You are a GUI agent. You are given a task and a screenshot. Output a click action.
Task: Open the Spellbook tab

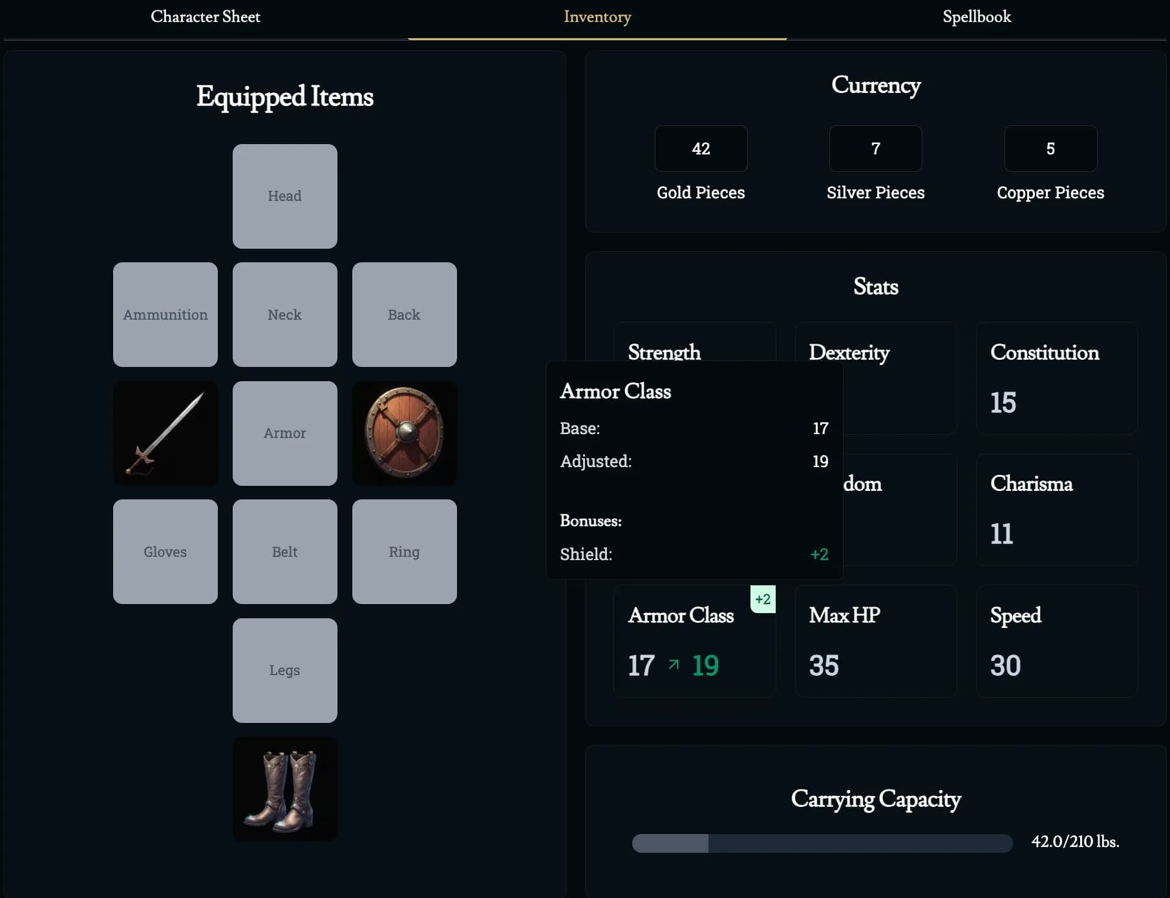pyautogui.click(x=977, y=17)
